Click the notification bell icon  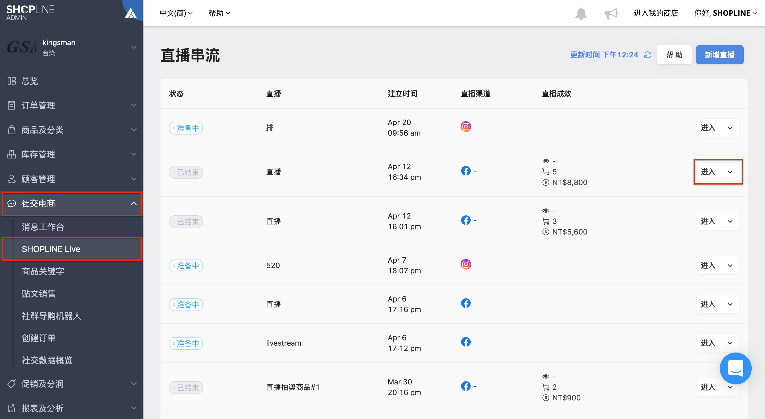581,13
